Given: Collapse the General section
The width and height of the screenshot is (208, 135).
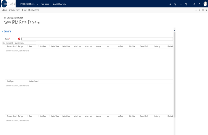Looking at the screenshot, I should pyautogui.click(x=7, y=31).
